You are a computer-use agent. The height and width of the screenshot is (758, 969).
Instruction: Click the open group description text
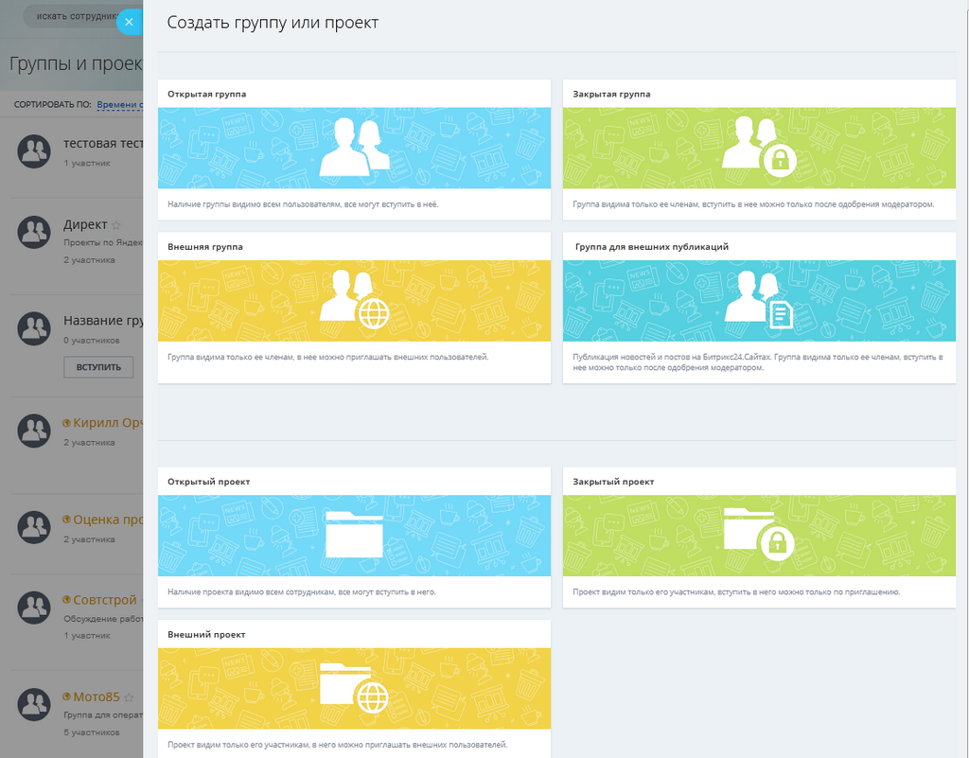pos(303,204)
